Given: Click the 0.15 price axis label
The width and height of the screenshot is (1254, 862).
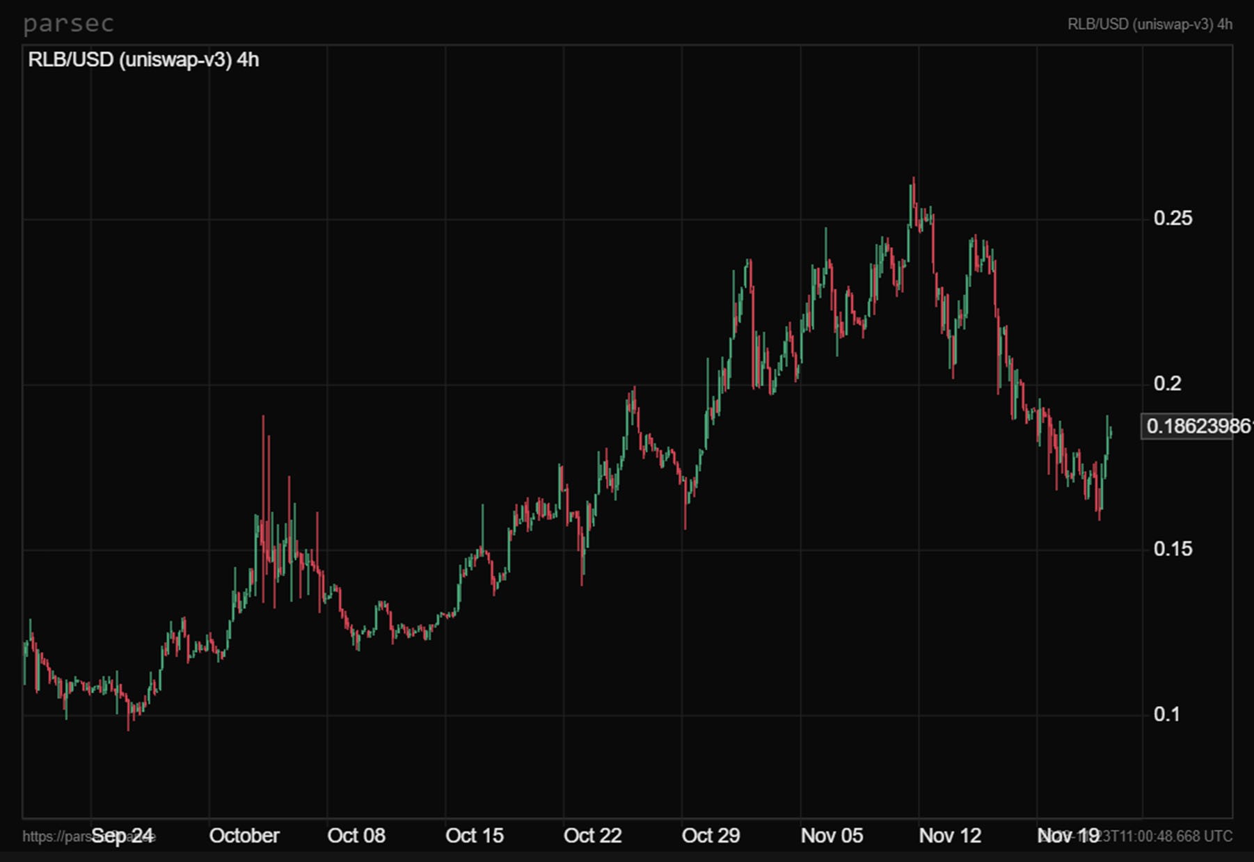Looking at the screenshot, I should click(x=1173, y=549).
